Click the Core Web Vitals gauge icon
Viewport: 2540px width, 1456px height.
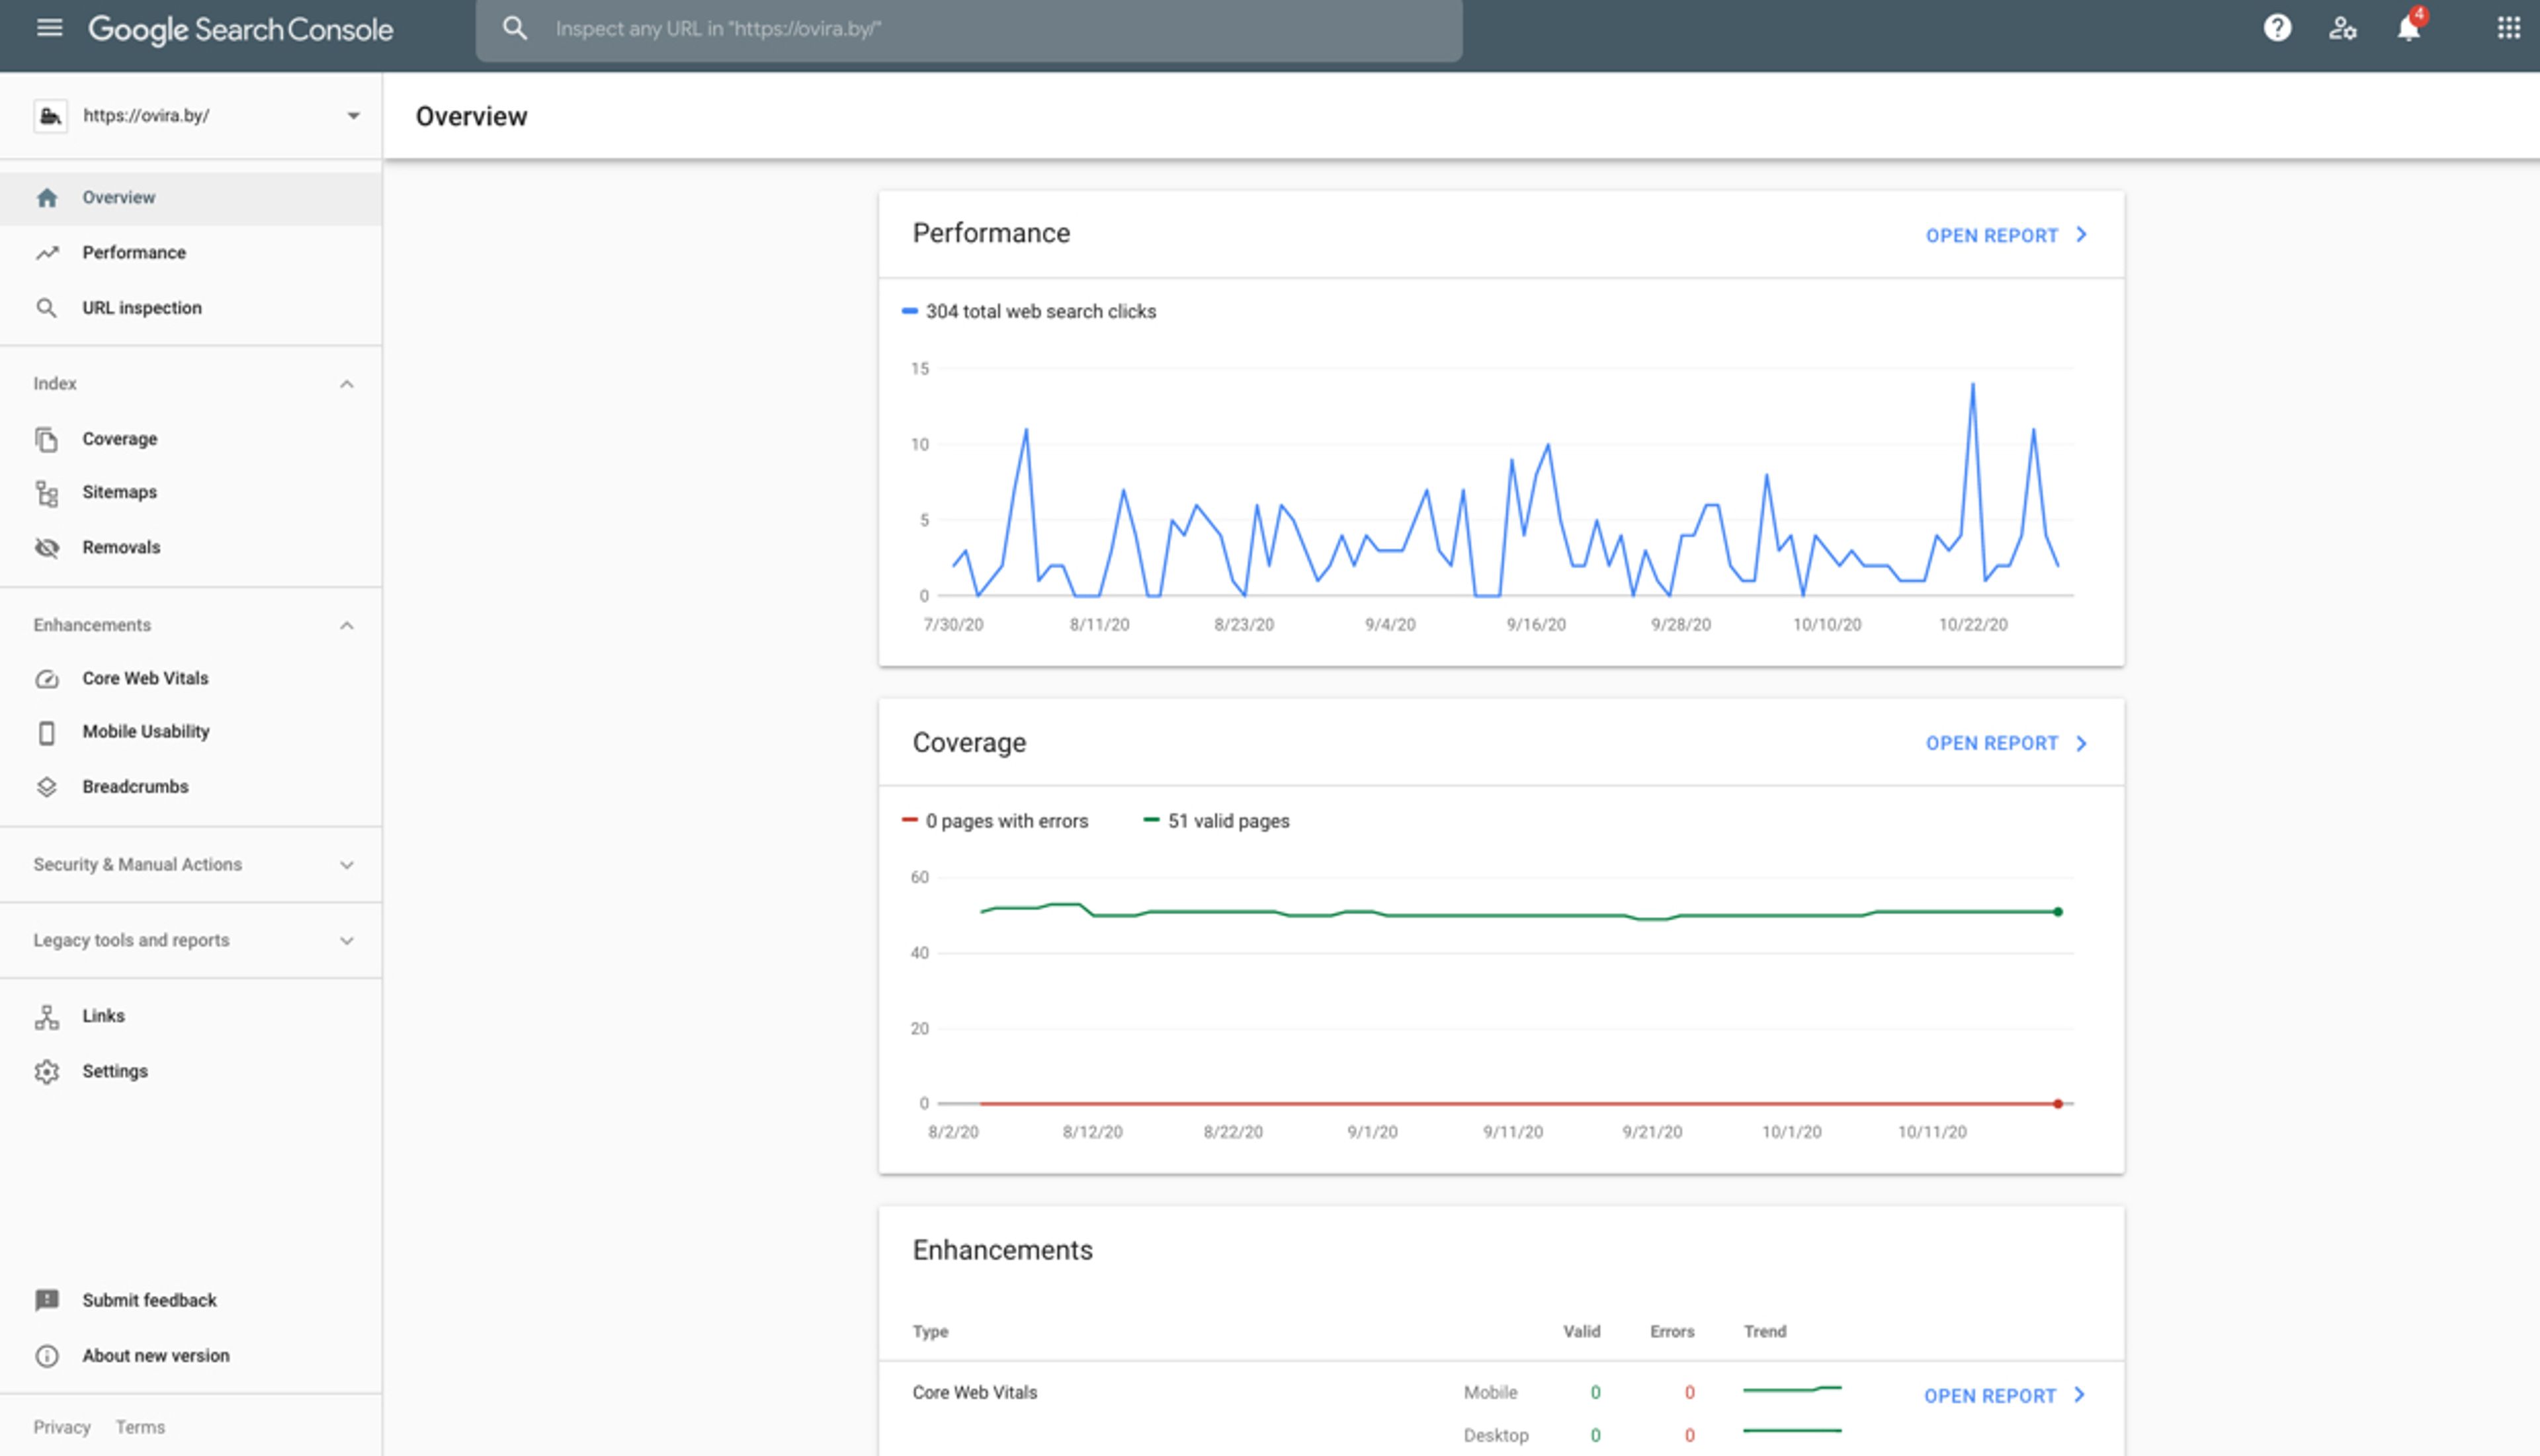click(x=47, y=679)
